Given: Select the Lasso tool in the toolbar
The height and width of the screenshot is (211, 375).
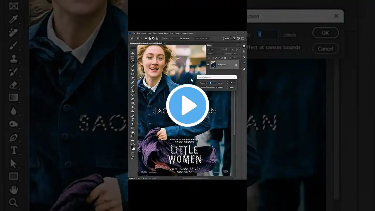Looking at the screenshot, I should (132, 61).
